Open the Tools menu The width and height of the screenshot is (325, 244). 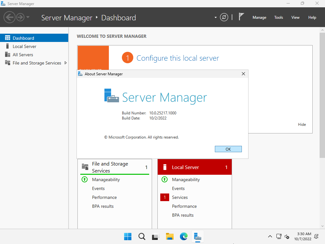tap(278, 17)
